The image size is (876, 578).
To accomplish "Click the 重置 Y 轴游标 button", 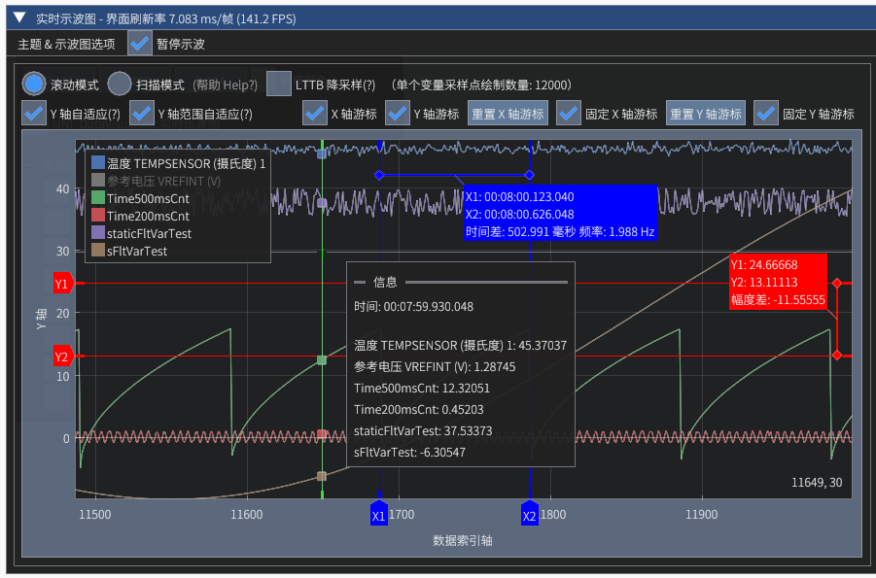I will pyautogui.click(x=706, y=114).
